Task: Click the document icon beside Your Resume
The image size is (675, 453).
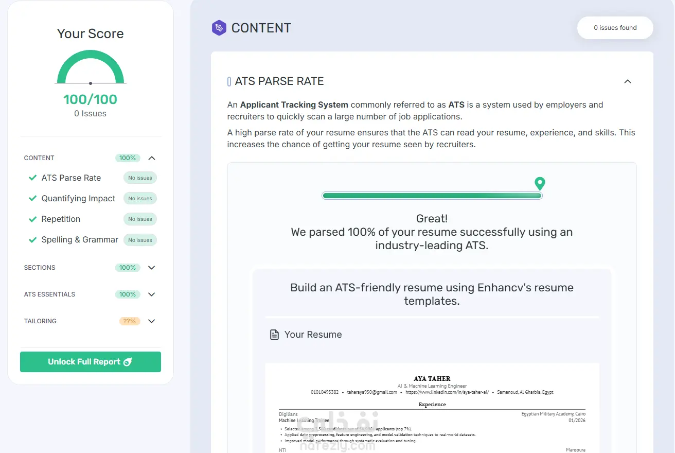Action: (x=275, y=335)
